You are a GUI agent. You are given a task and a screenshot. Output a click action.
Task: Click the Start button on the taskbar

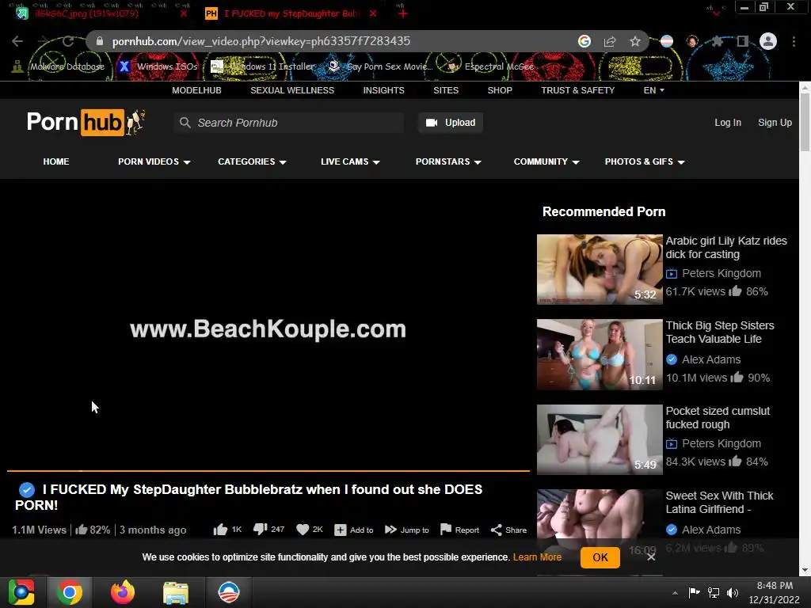click(x=21, y=592)
